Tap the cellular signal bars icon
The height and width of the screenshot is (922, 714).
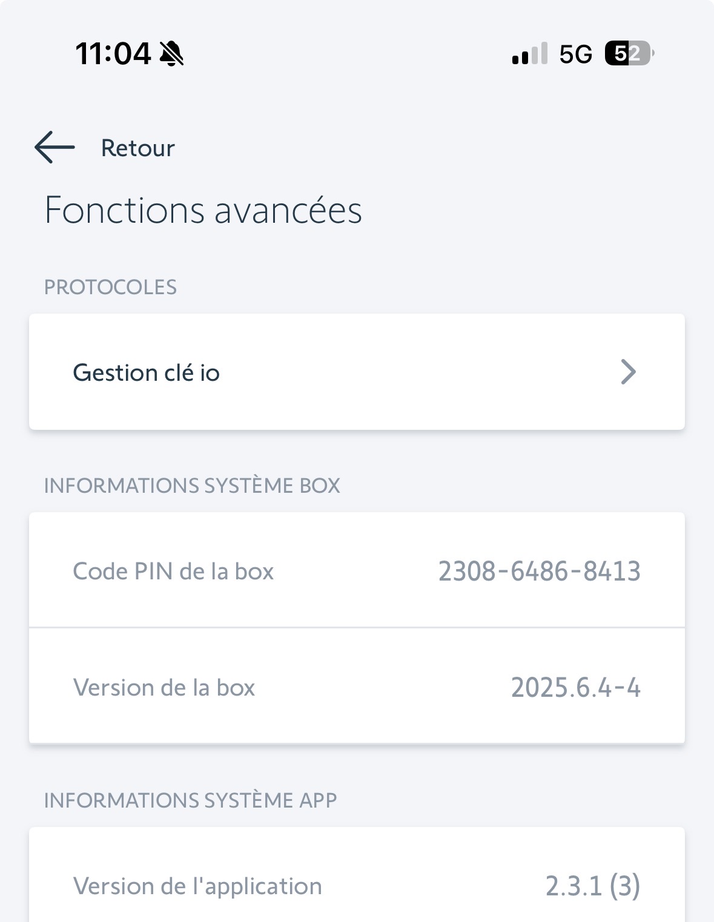point(530,54)
